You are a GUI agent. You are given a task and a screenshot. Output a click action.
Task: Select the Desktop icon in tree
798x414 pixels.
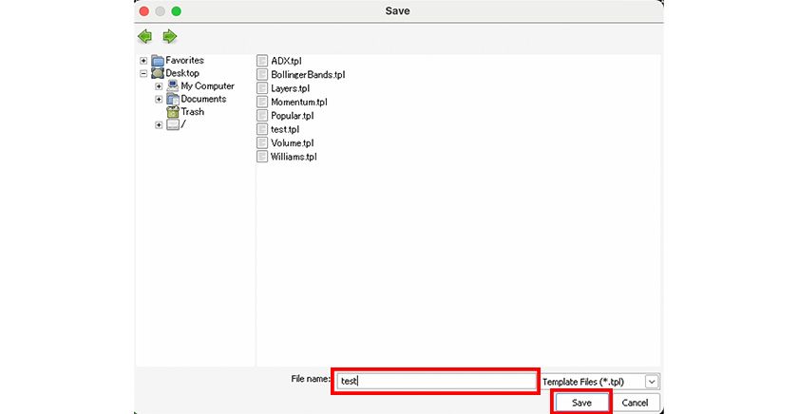(x=158, y=73)
